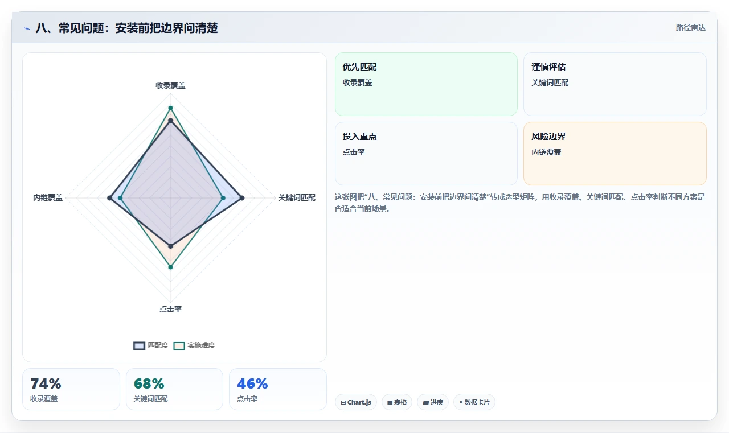729x433 pixels.
Task: Click the icon inside the 表格 chip
Action: coord(390,402)
